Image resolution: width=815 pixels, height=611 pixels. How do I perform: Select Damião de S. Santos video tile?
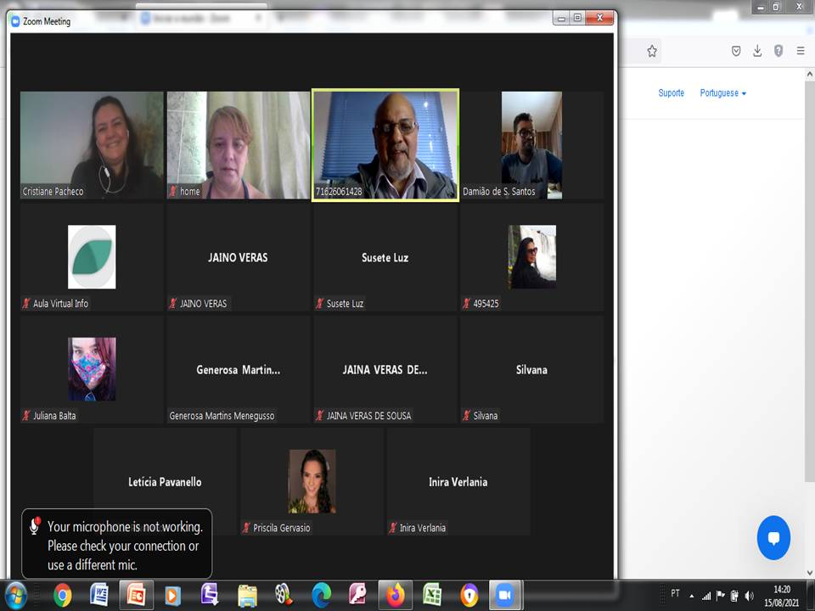(x=531, y=145)
